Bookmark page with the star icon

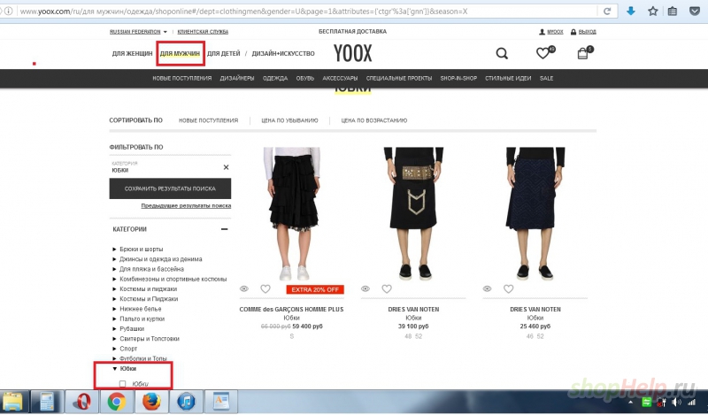click(653, 12)
